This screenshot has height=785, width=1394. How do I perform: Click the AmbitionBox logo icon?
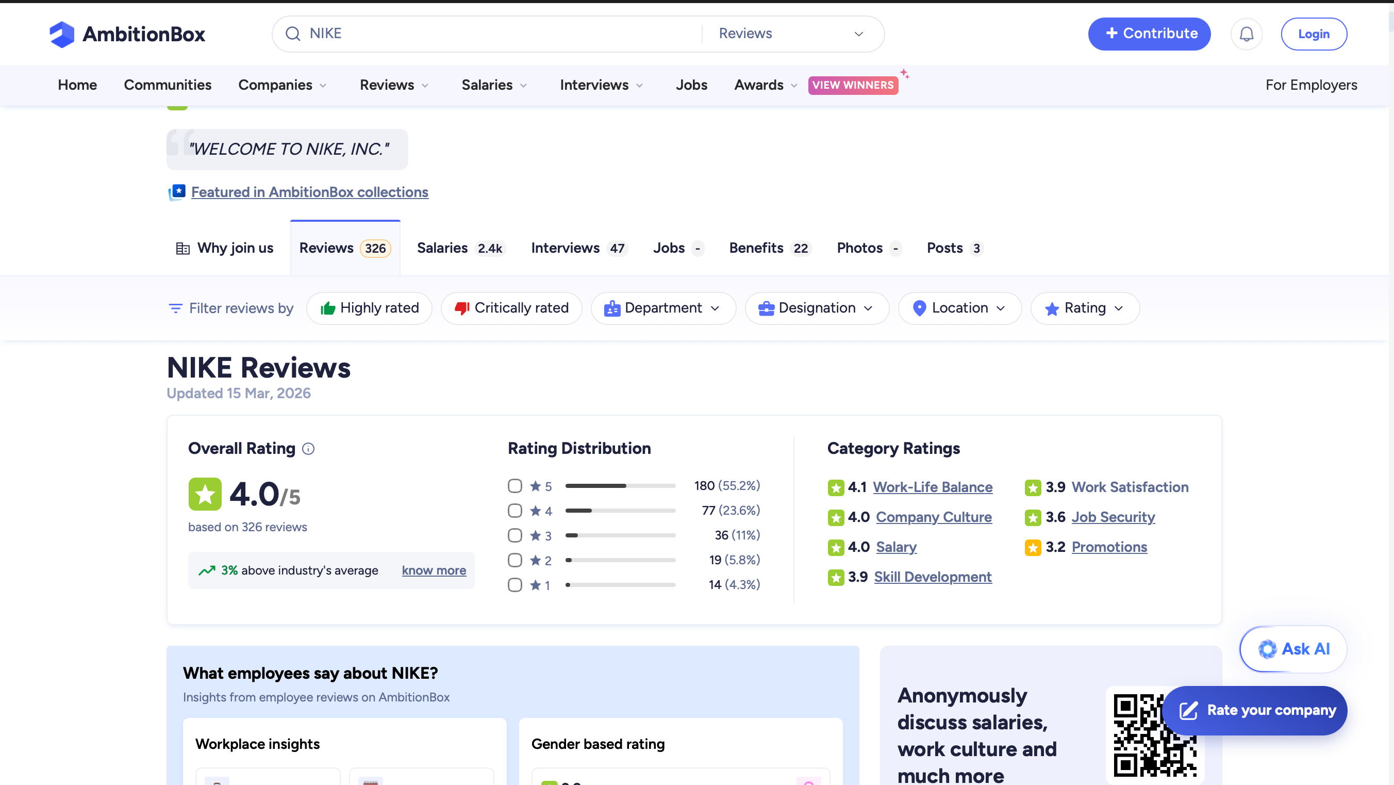tap(62, 34)
